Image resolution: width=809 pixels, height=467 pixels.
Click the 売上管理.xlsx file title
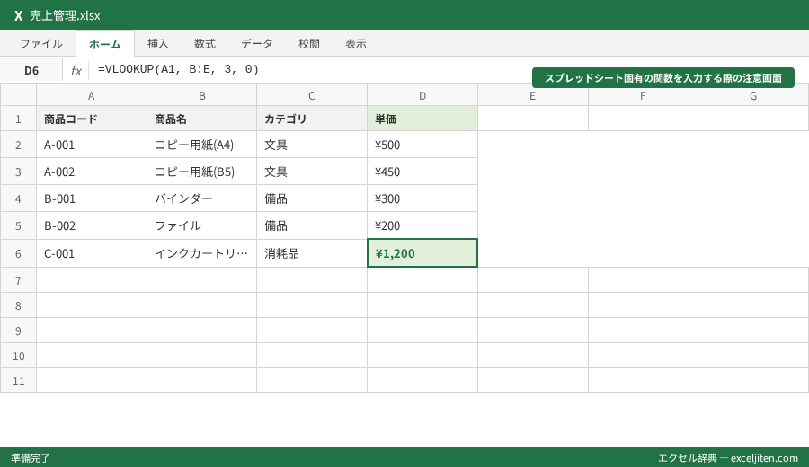(x=65, y=15)
